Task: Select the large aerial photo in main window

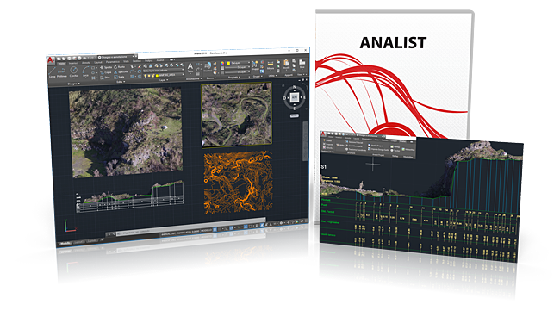Action: tap(127, 133)
